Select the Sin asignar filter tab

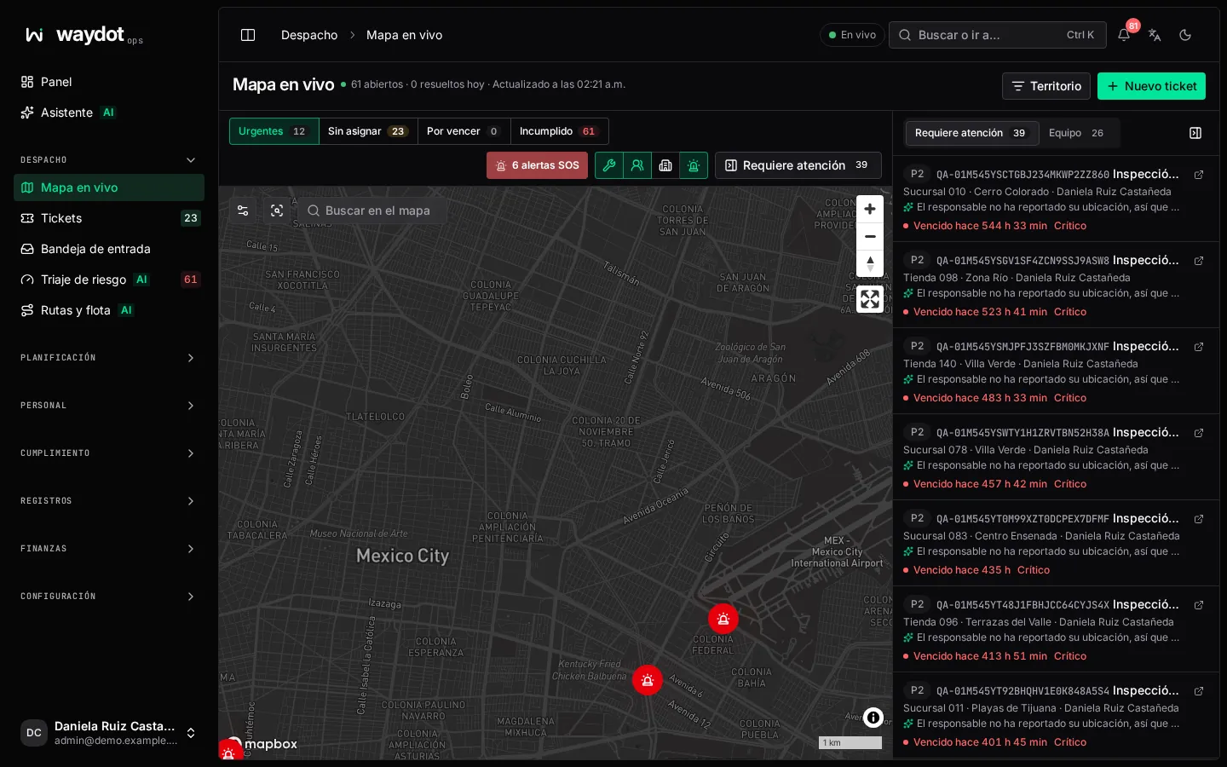[368, 131]
